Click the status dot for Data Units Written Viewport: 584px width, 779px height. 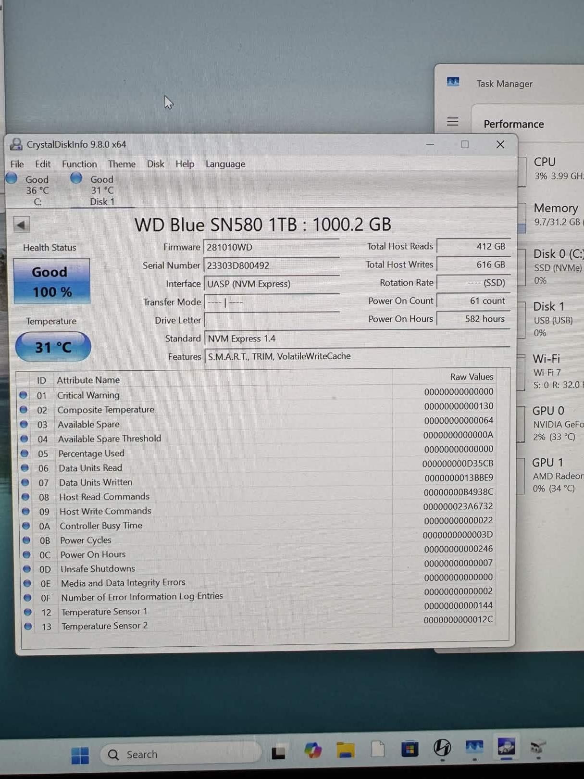click(25, 482)
